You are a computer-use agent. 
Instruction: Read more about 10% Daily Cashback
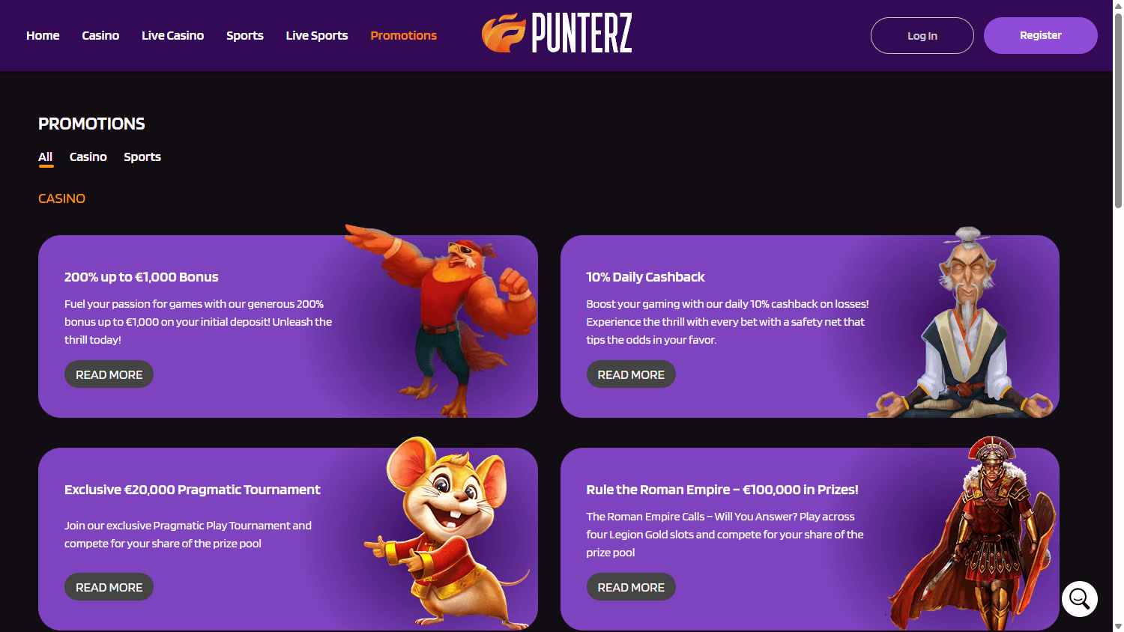pos(631,374)
